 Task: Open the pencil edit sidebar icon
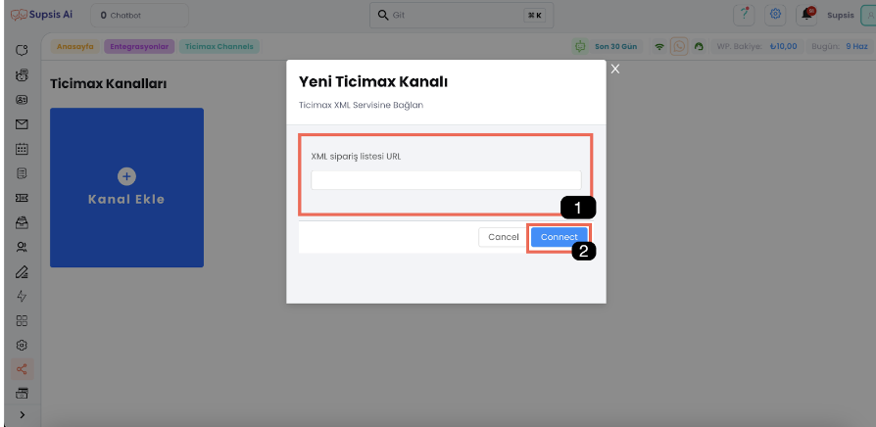coord(22,272)
